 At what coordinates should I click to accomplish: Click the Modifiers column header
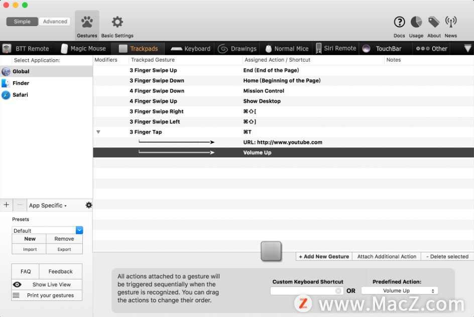(x=106, y=60)
